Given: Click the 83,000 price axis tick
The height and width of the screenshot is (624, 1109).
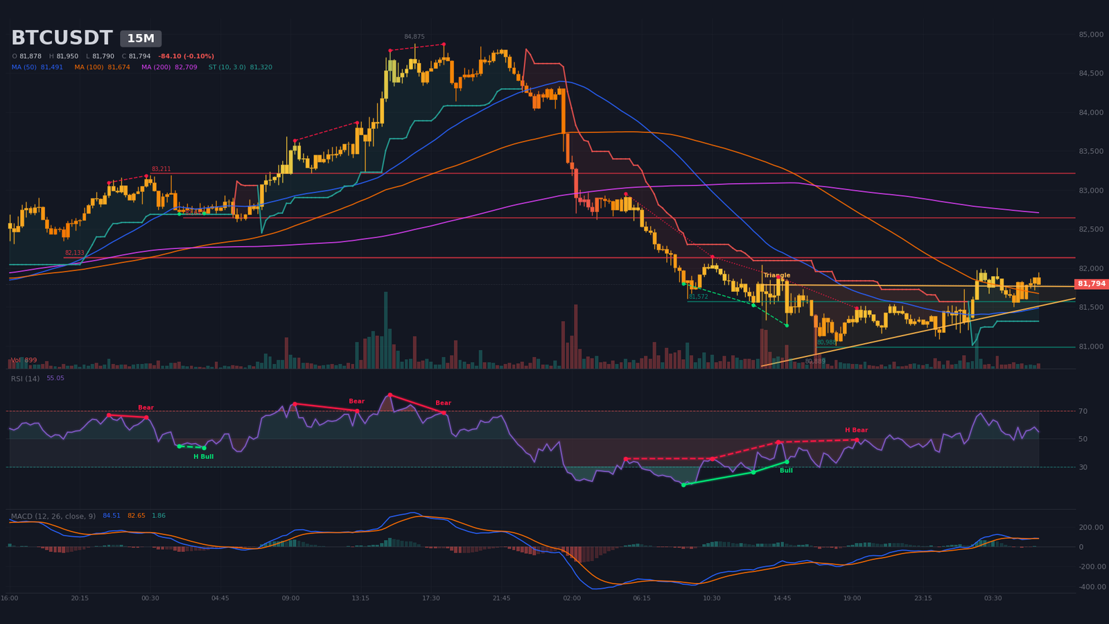Looking at the screenshot, I should tap(1091, 191).
